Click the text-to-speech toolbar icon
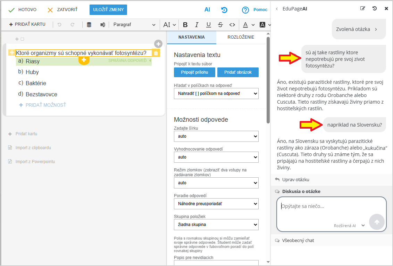 click(x=102, y=25)
